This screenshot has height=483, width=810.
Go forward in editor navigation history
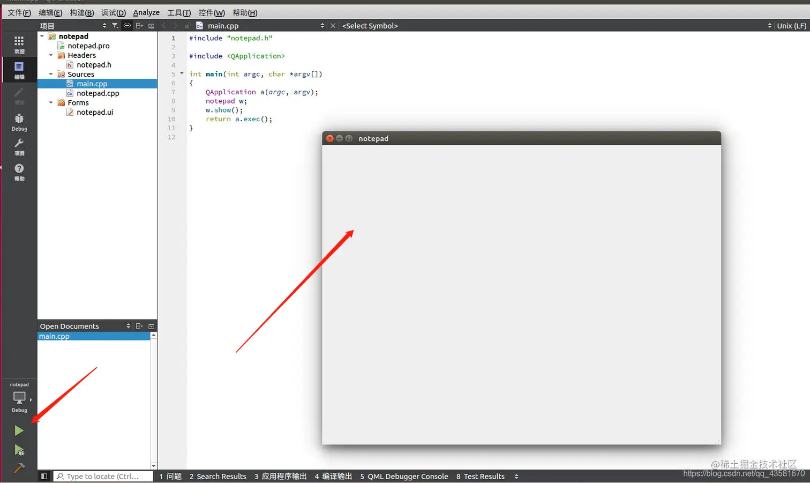click(175, 26)
